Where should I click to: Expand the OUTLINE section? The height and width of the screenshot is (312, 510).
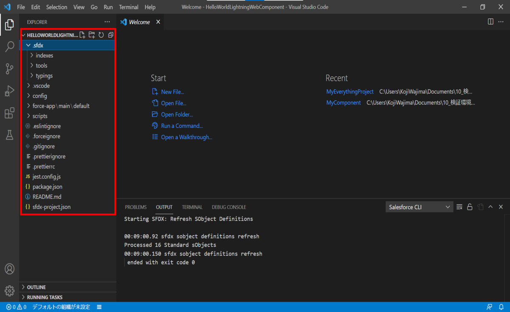pyautogui.click(x=68, y=287)
